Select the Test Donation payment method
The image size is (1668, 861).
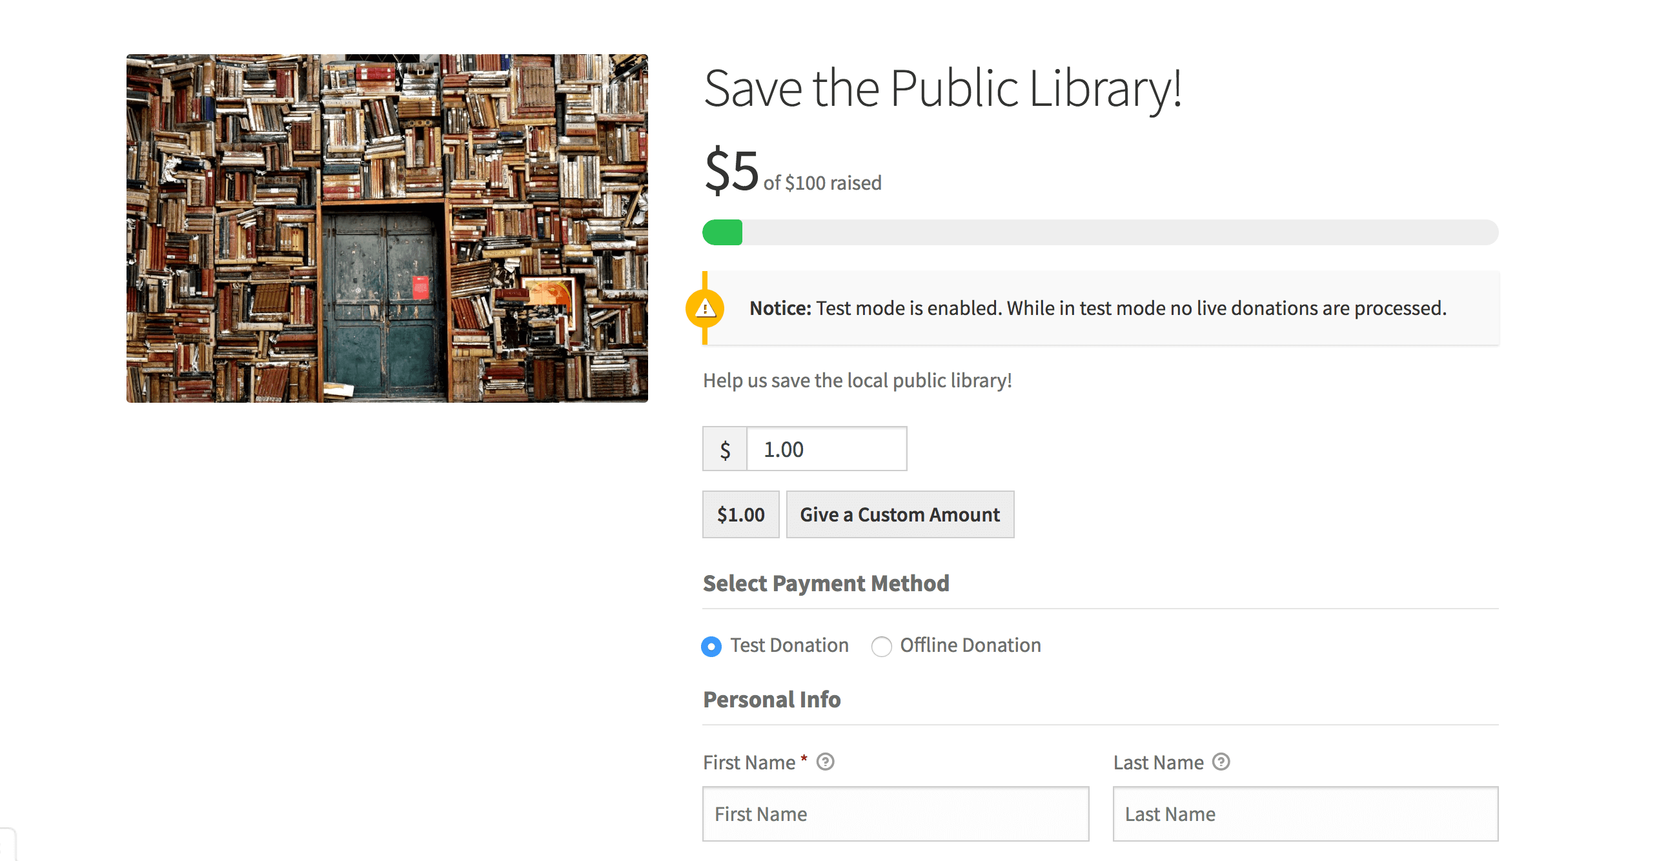coord(711,646)
